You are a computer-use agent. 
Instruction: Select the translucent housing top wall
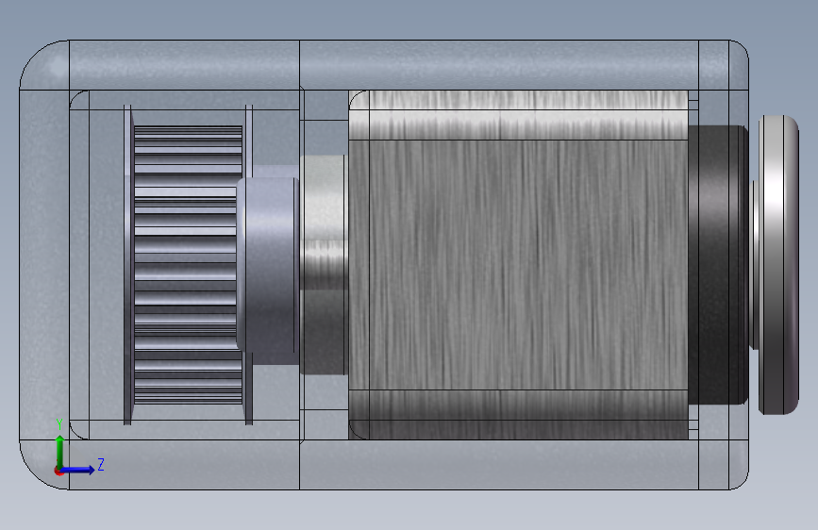tap(383, 65)
